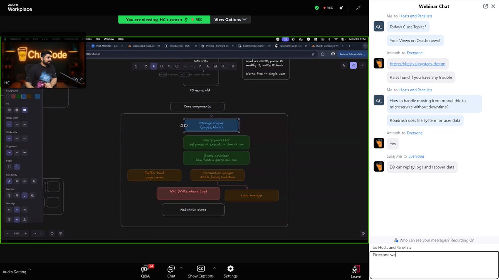
Task: Set font size to XL
Action: tap(32, 195)
